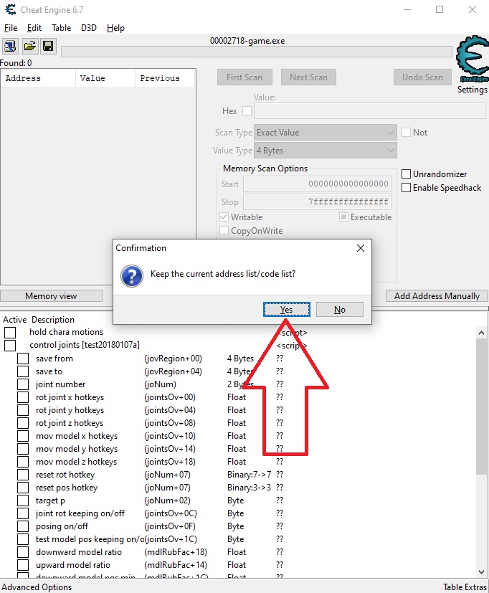Select 'joint rot keeping on/off' entry
Screen dimensions: 489x593
80,513
